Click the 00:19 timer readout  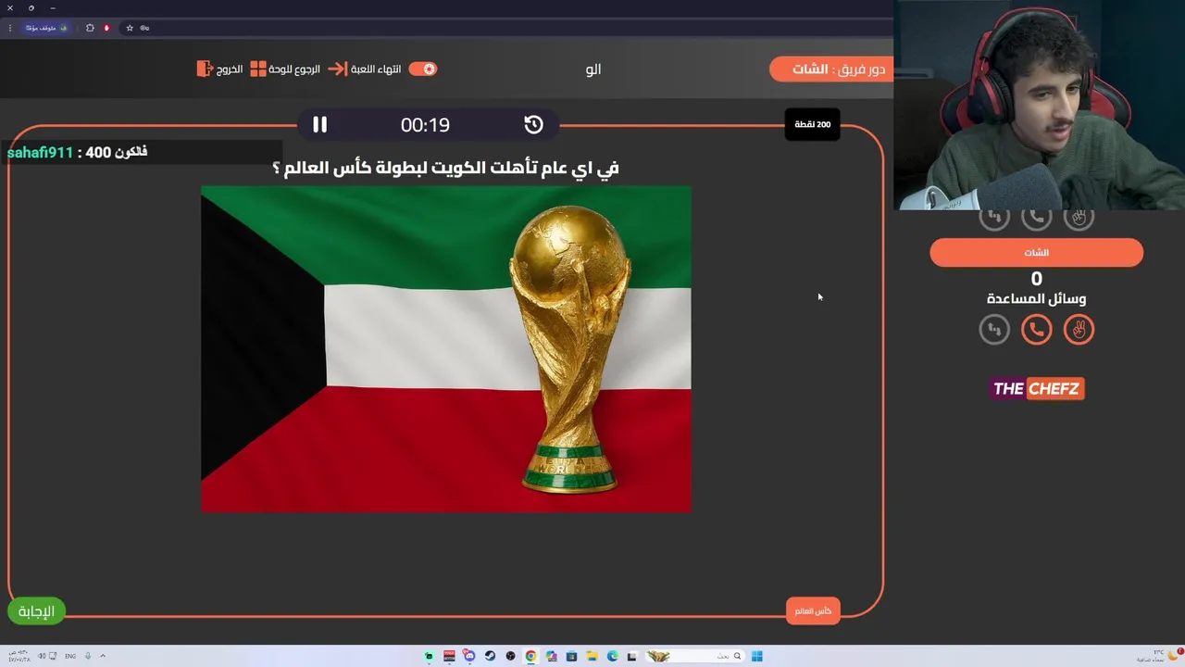tap(425, 124)
